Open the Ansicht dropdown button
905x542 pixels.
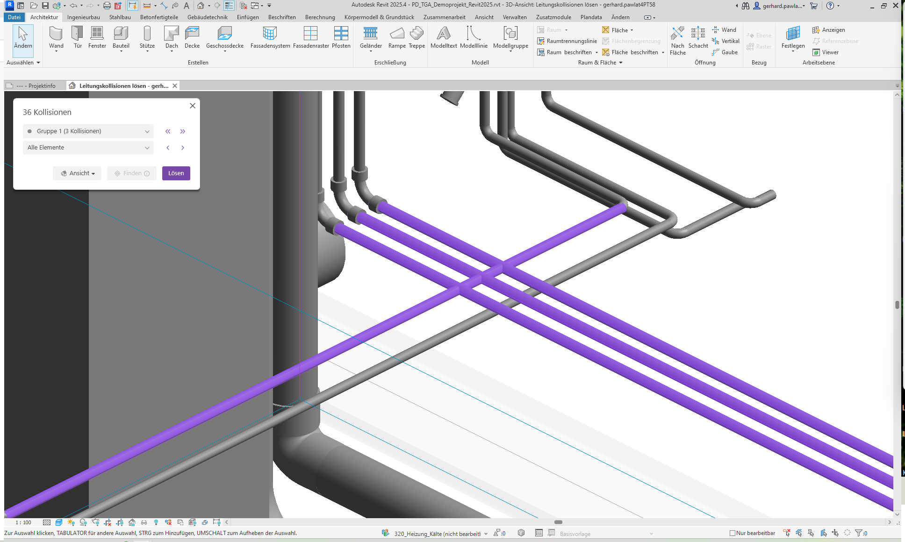77,173
